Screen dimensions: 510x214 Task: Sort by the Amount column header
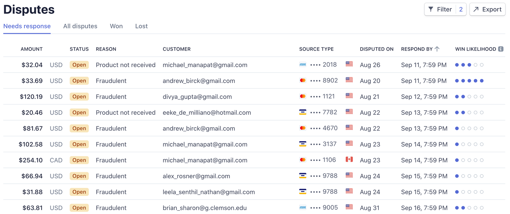click(x=32, y=49)
